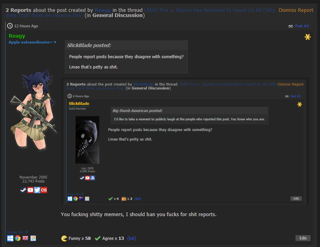Open the ratings (list) link
The image size is (320, 247).
(131, 238)
